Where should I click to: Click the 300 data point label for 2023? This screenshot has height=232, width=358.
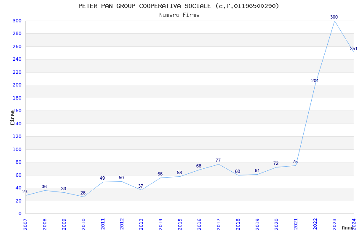point(334,17)
